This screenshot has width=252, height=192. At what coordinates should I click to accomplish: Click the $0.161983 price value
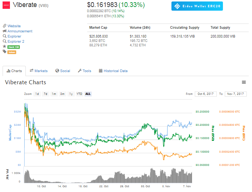pos(102,5)
